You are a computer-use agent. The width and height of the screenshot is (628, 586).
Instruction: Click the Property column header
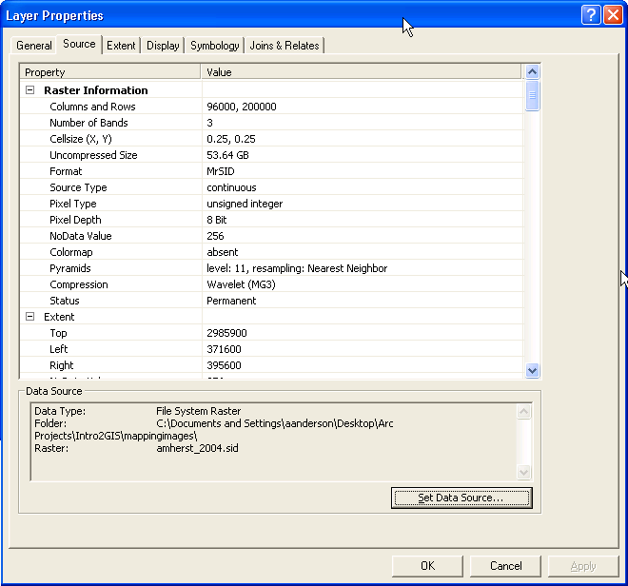[110, 72]
